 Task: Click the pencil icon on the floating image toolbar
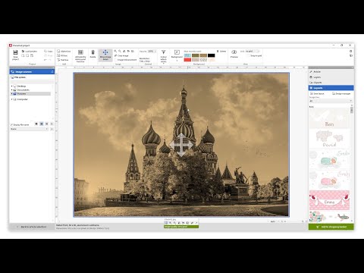click(x=192, y=223)
